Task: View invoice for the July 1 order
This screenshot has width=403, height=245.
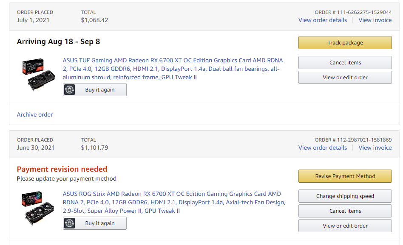Action: (x=375, y=20)
